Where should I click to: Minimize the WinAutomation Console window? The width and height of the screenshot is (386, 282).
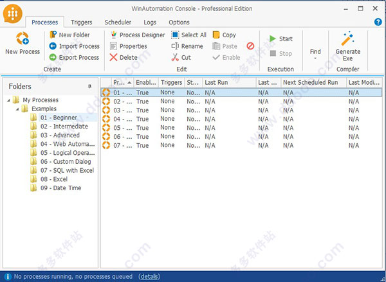346,9
